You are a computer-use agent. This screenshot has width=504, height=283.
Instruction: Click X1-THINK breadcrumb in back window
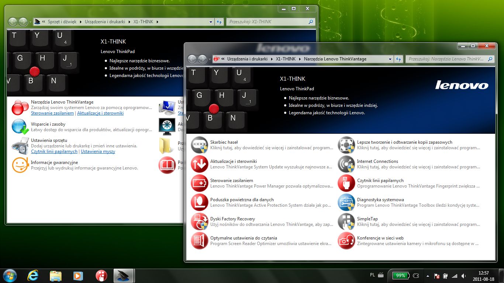click(x=143, y=22)
